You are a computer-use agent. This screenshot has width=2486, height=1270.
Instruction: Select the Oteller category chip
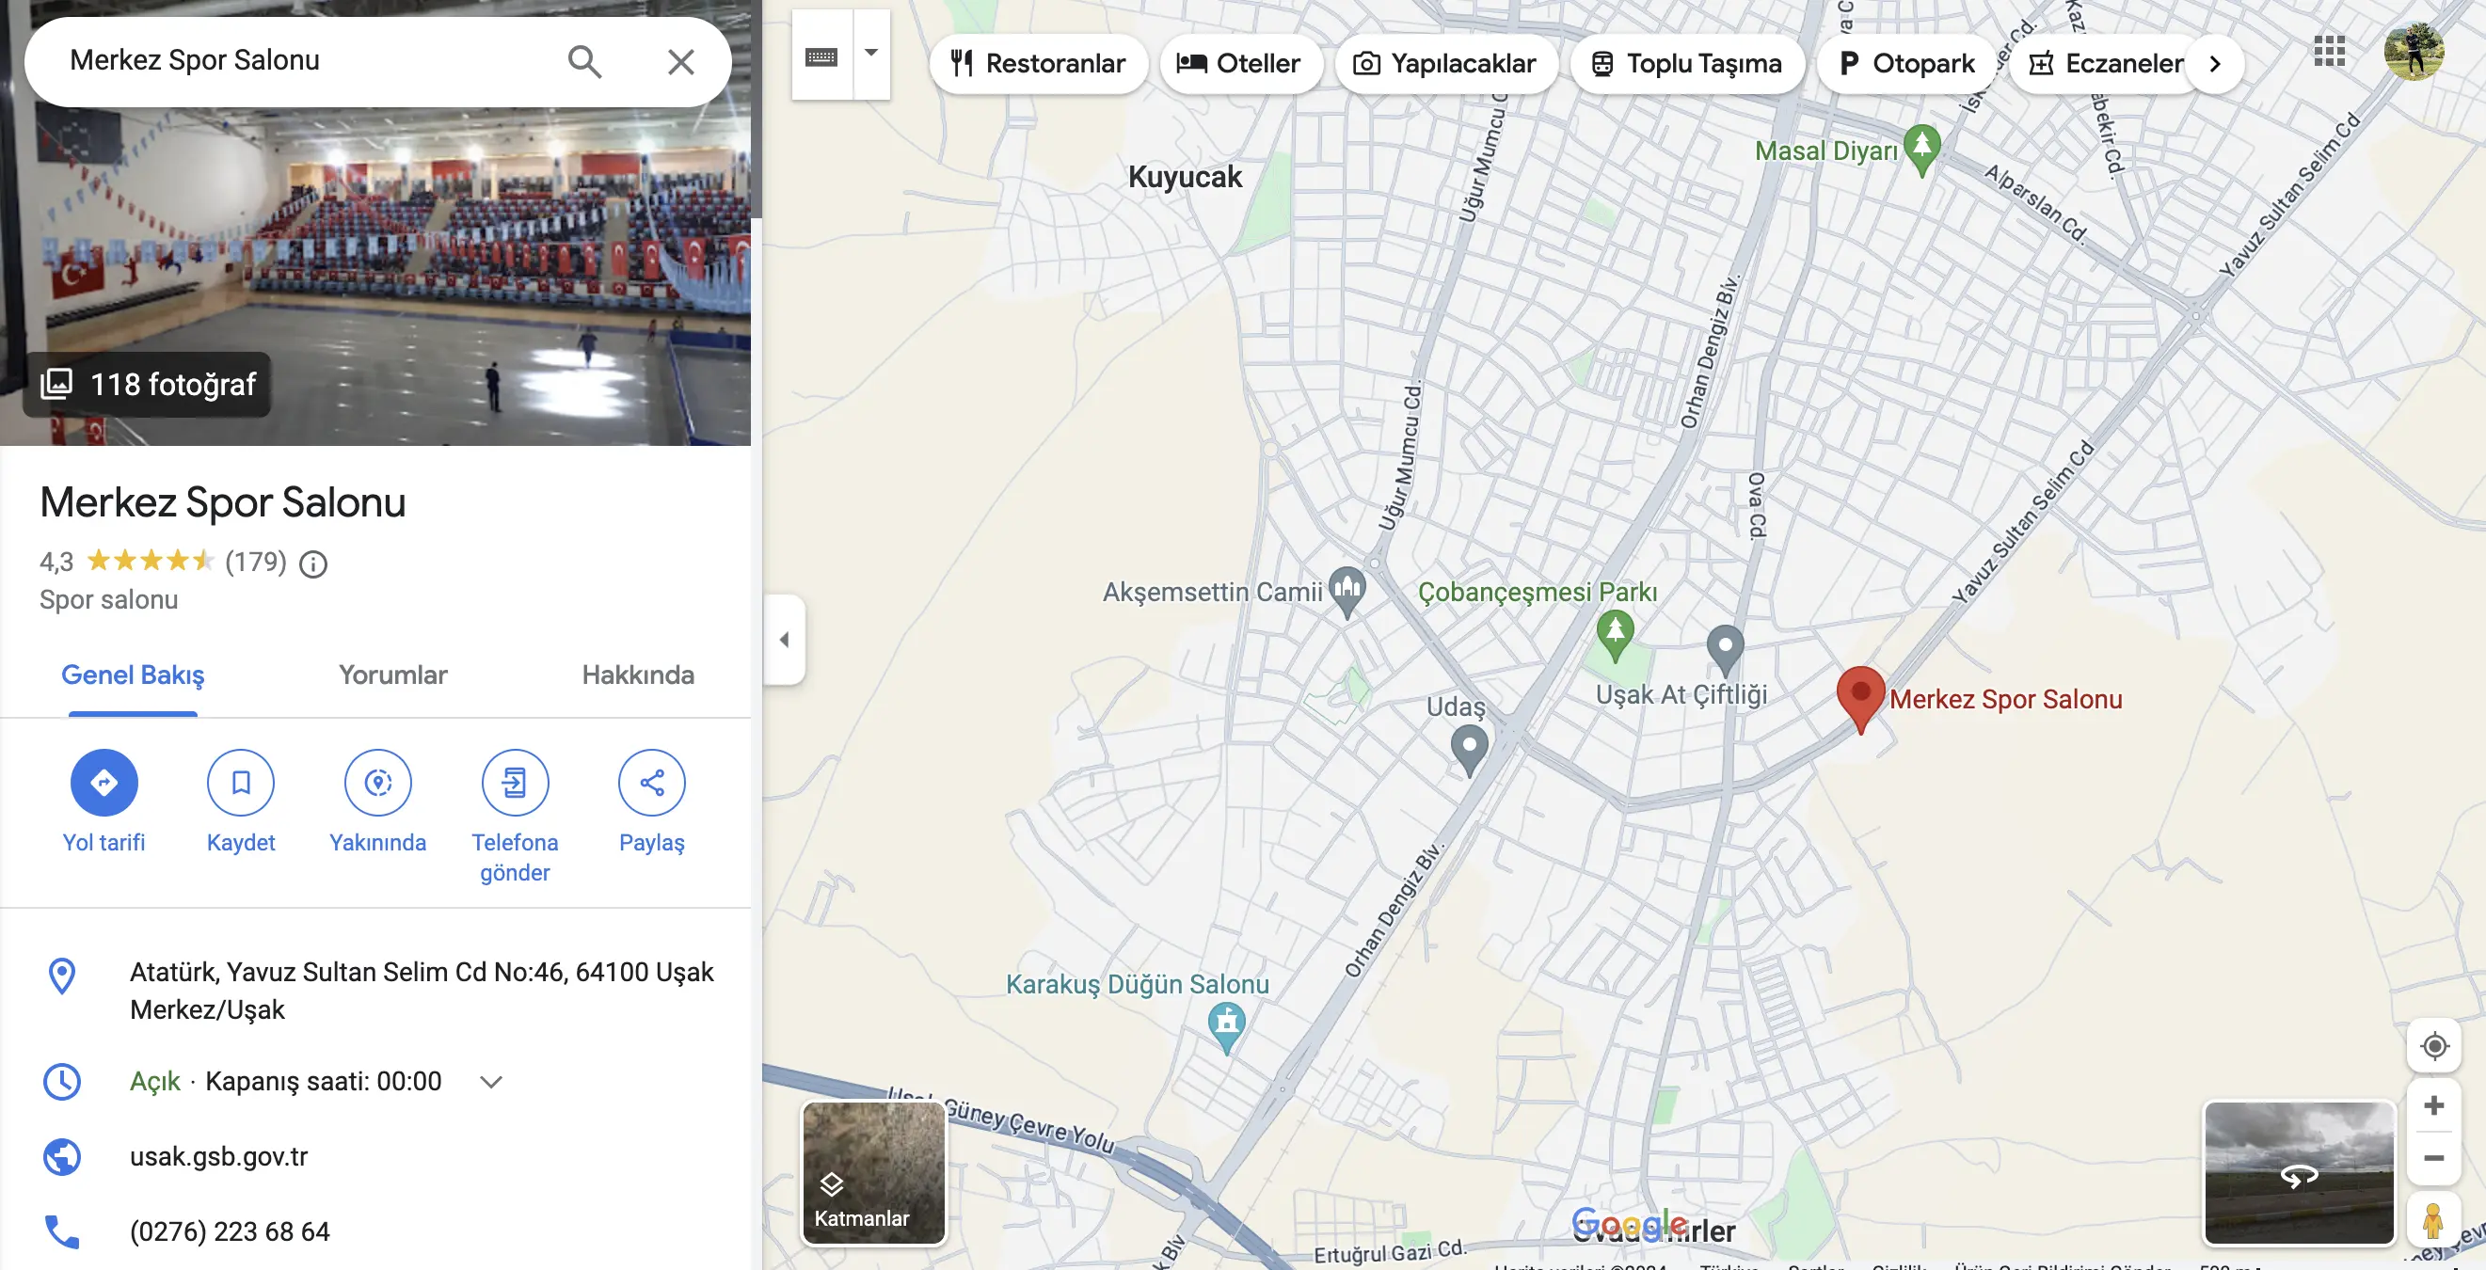click(1240, 64)
